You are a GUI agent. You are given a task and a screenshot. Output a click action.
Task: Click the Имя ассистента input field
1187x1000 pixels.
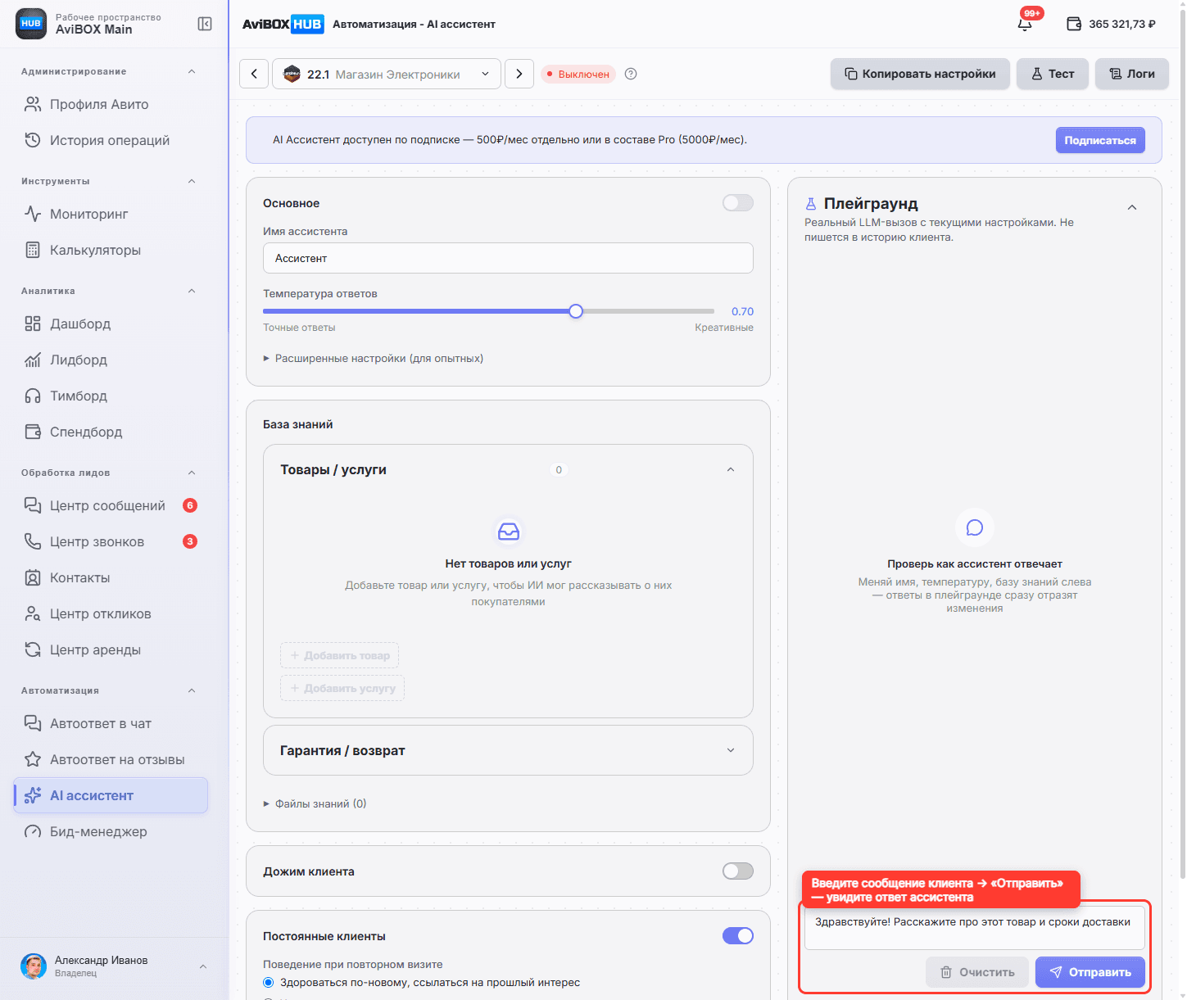[508, 258]
